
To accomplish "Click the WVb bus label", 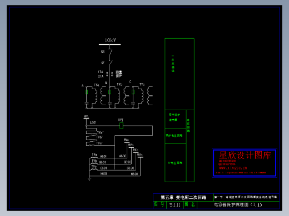I will 131,145.
